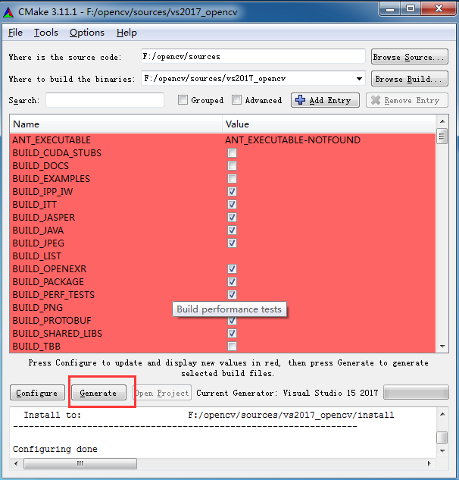Image resolution: width=459 pixels, height=480 pixels.
Task: Expand the build binaries path dropdown
Action: coord(359,79)
